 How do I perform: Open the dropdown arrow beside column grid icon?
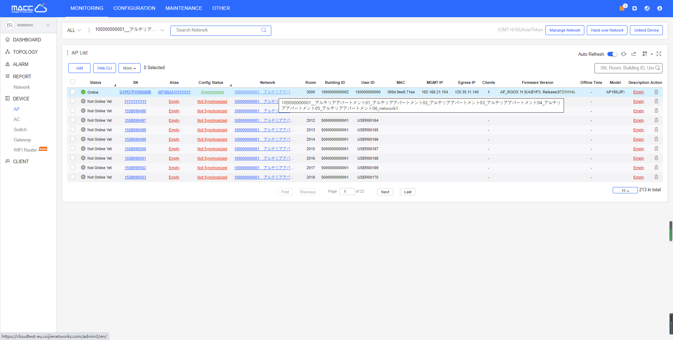[652, 54]
